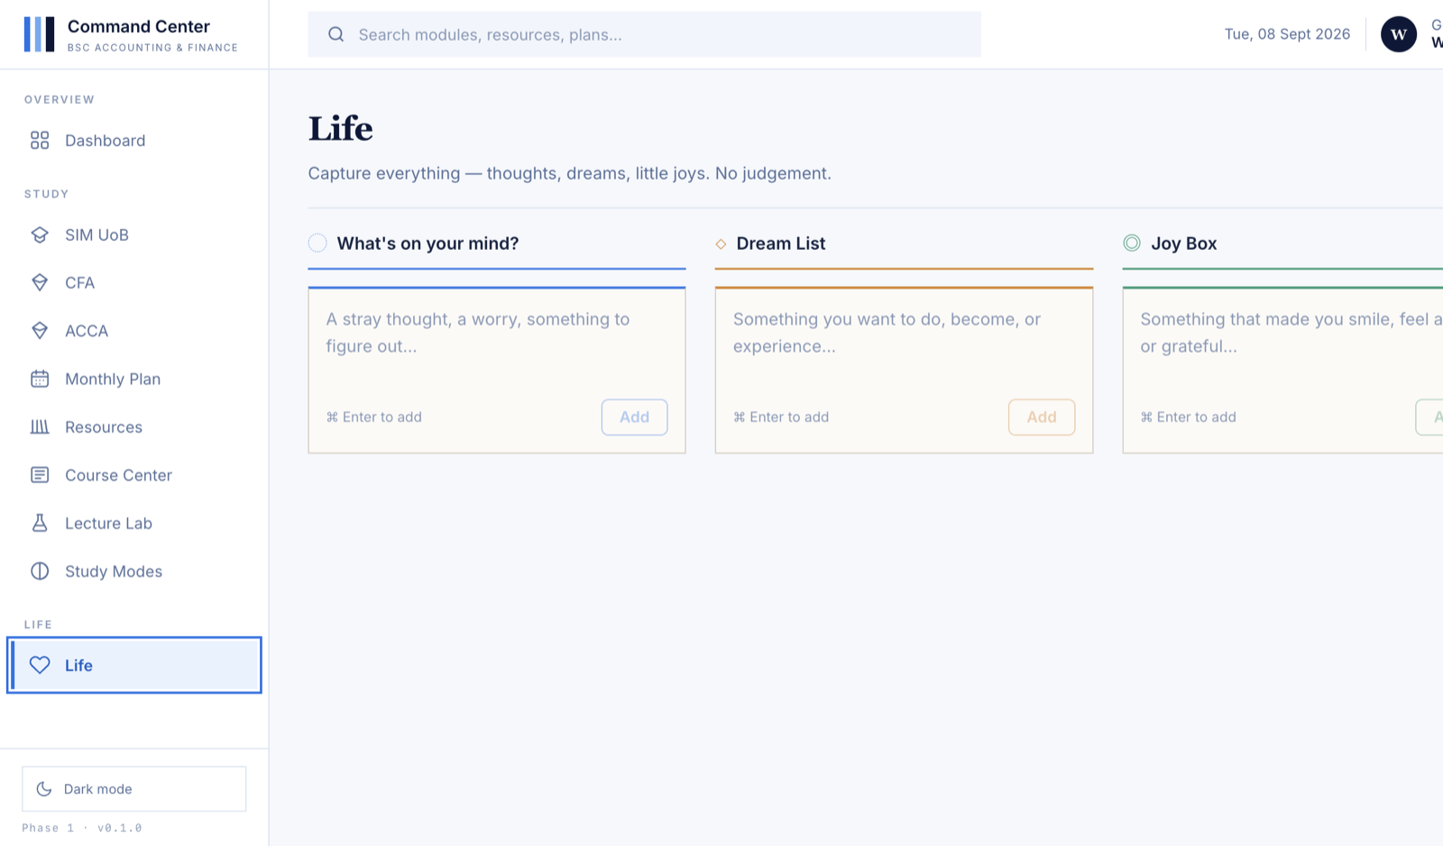The image size is (1443, 846).
Task: Click the Dream List text area
Action: [x=904, y=343]
